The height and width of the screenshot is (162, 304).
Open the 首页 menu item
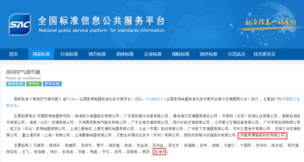point(14,54)
